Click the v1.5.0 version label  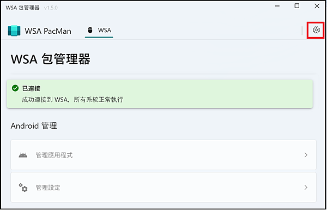(51, 8)
